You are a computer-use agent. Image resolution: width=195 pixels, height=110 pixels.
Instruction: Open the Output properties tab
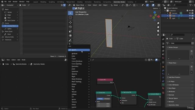coord(163,47)
